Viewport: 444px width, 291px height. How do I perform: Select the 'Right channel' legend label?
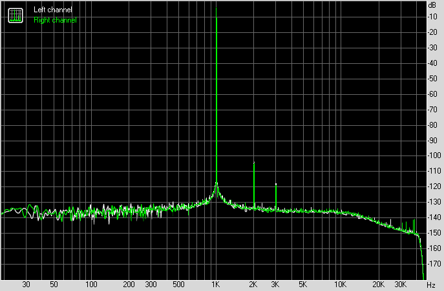point(55,20)
